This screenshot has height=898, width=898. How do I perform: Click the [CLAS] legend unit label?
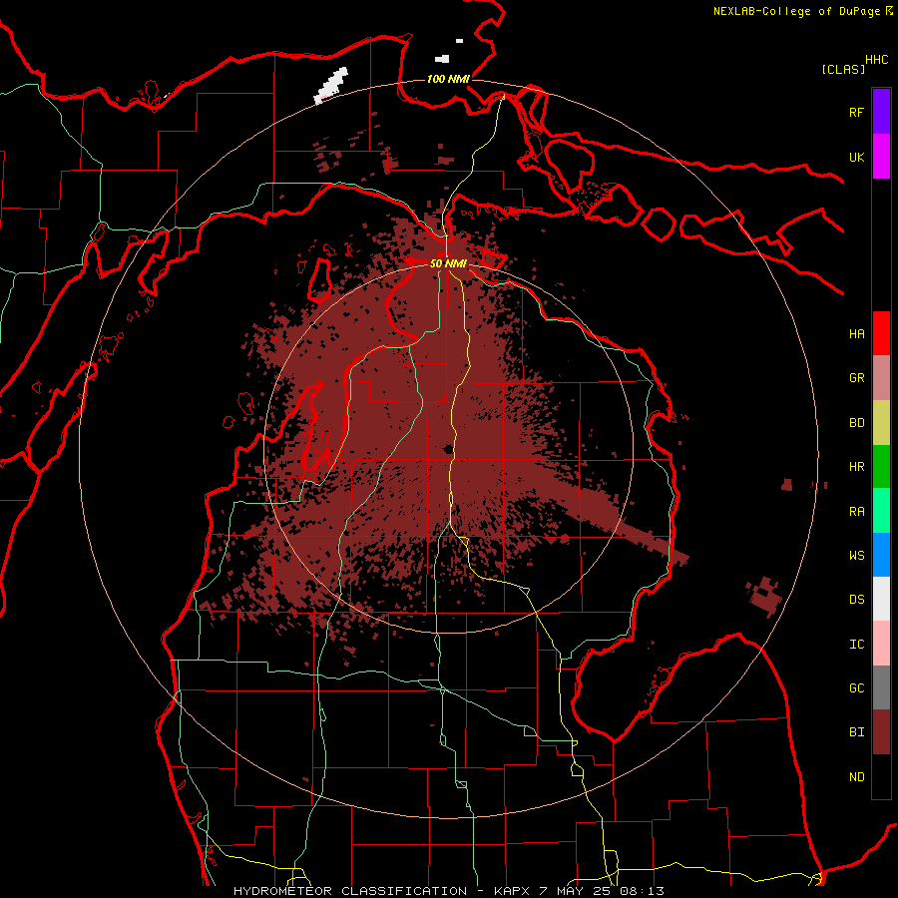pyautogui.click(x=843, y=69)
